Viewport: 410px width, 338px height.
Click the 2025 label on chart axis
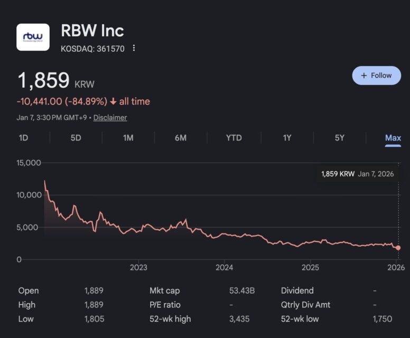310,267
